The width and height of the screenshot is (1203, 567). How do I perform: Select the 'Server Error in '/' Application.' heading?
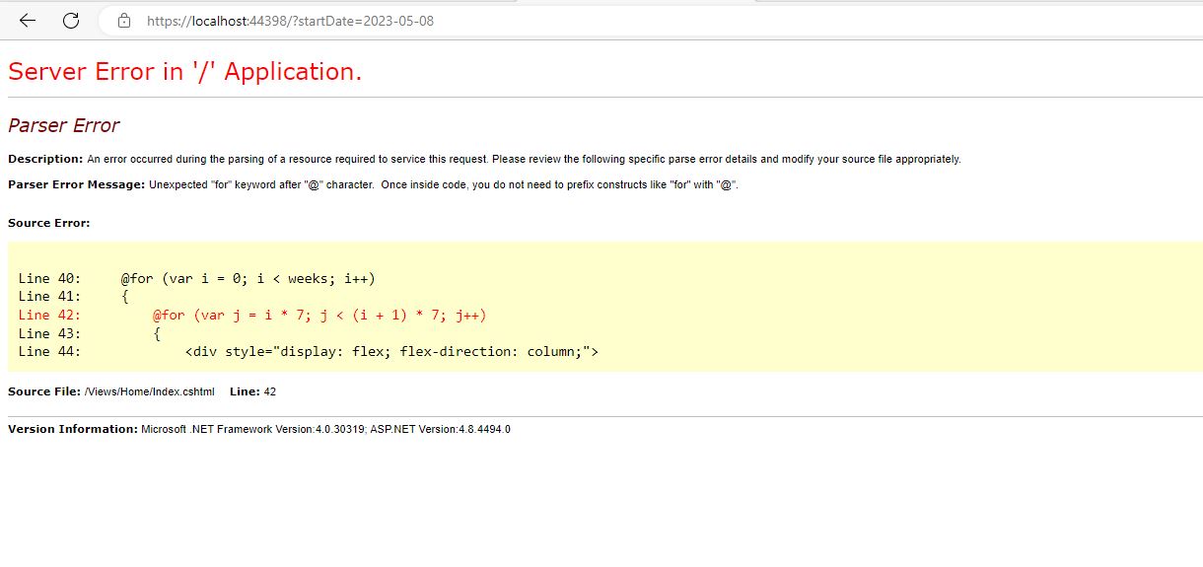(185, 71)
